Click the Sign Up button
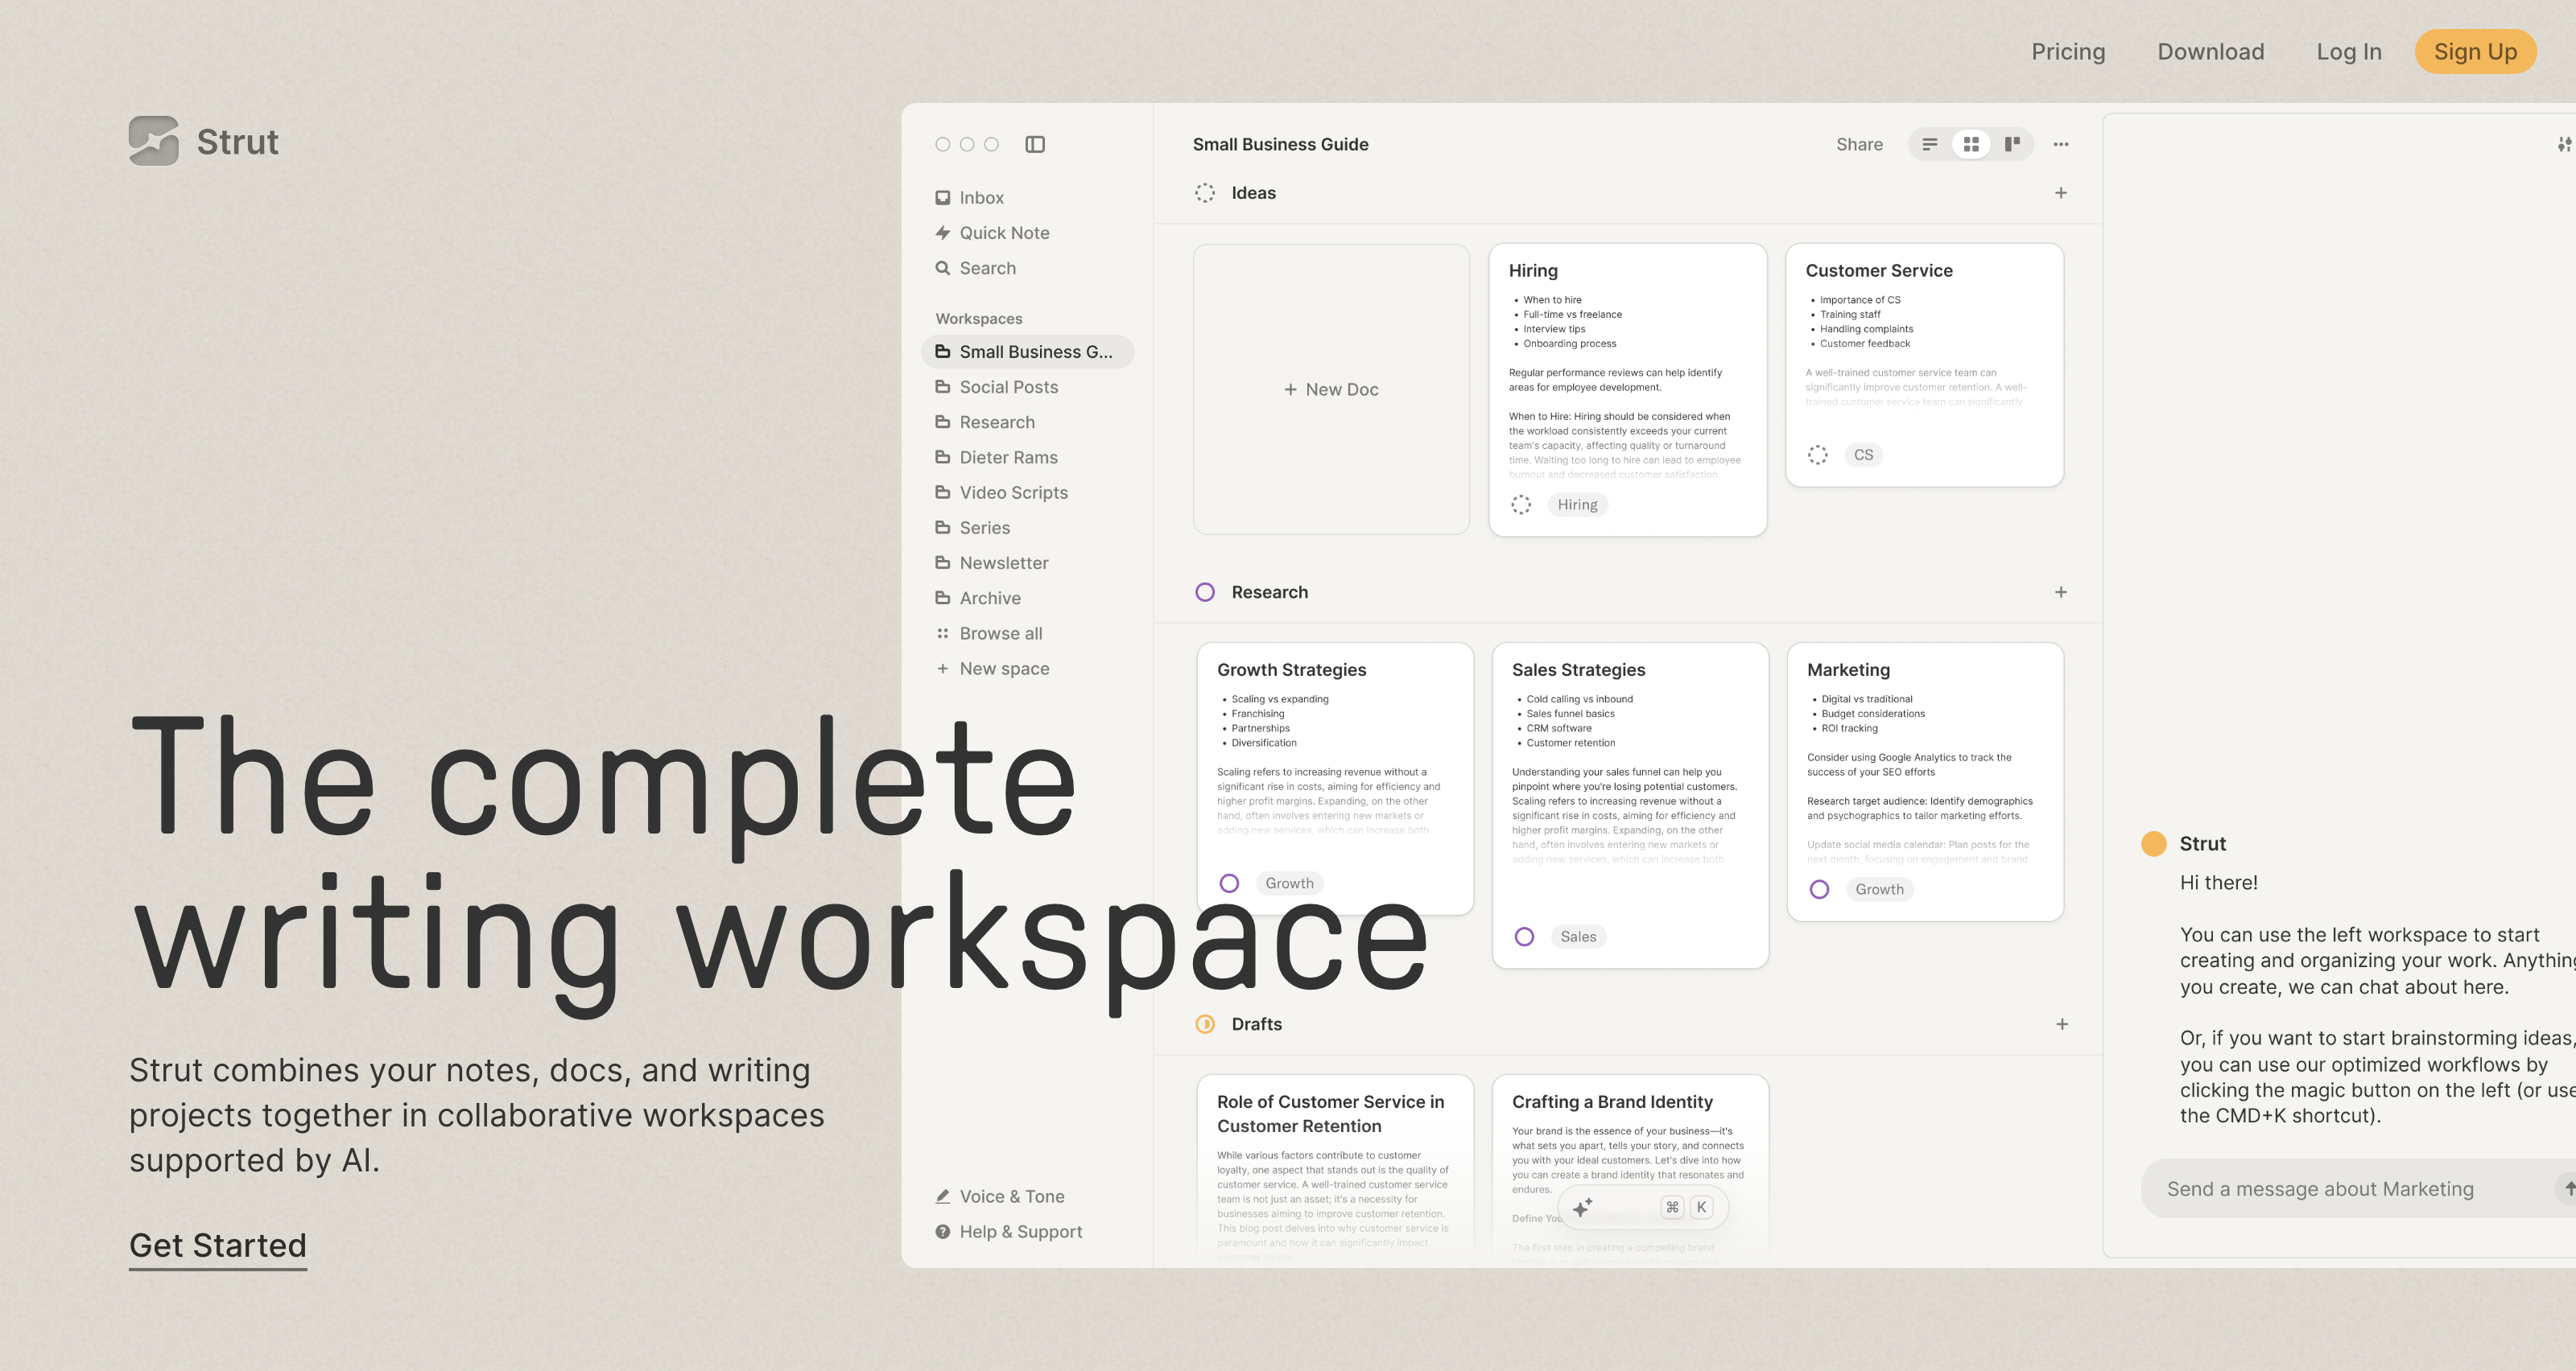 click(x=2475, y=51)
